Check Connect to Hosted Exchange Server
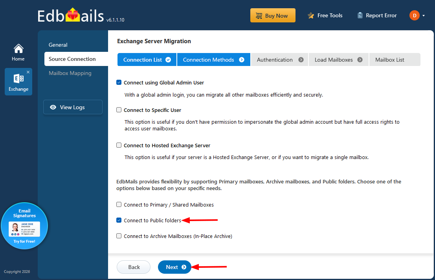This screenshot has width=435, height=280. point(119,145)
